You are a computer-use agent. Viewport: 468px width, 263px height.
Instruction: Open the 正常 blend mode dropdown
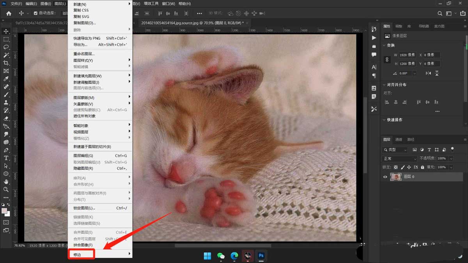click(399, 159)
